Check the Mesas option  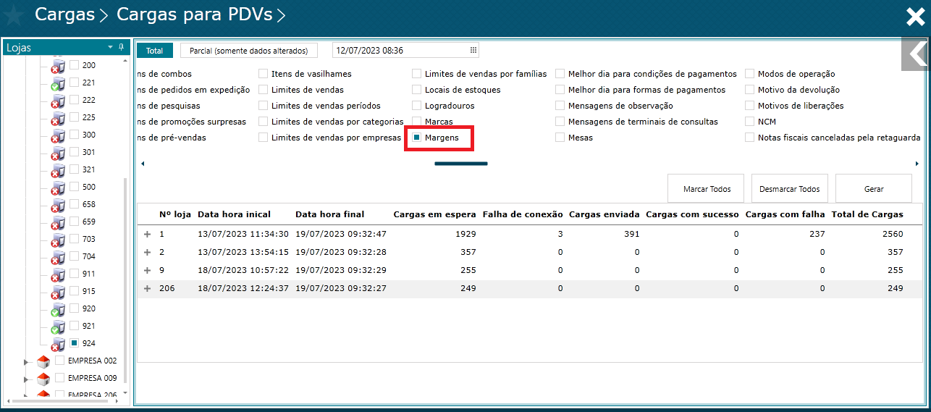point(560,138)
